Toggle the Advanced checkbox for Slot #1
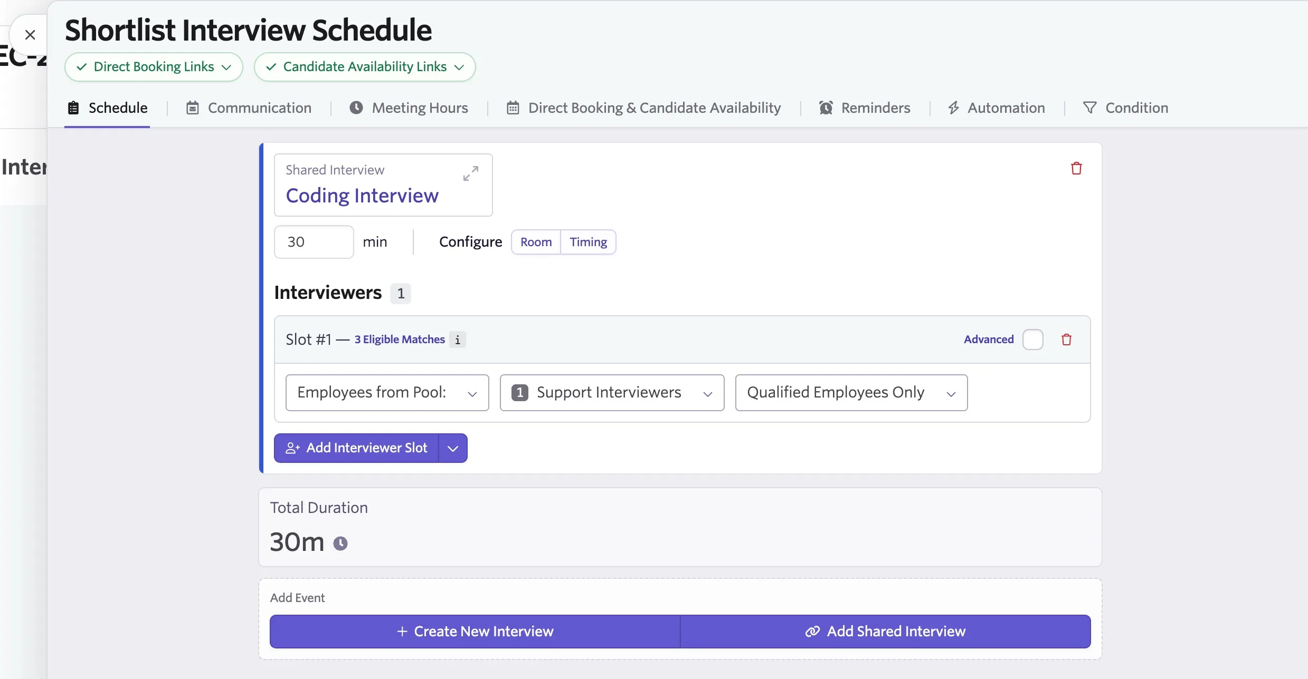 [x=1032, y=339]
